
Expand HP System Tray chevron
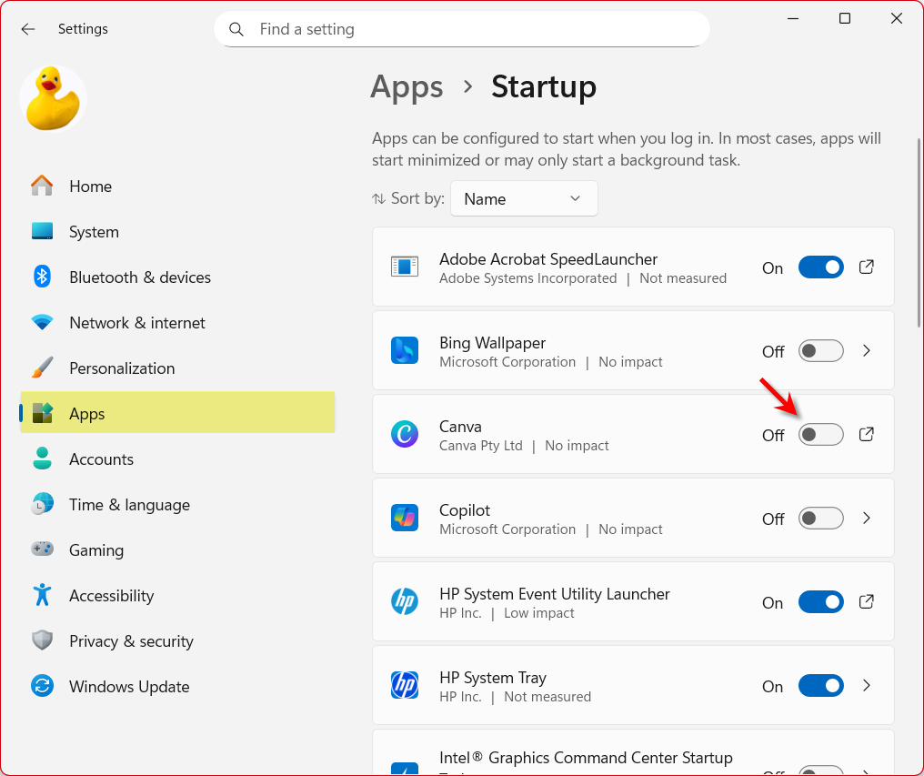pos(866,686)
